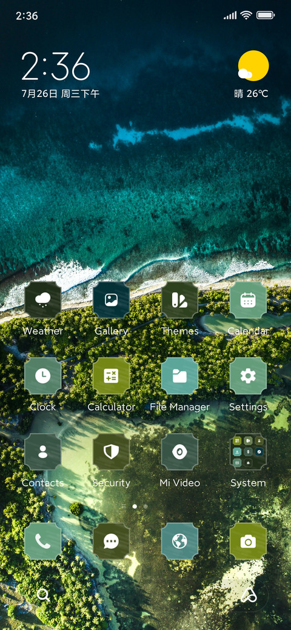This screenshot has width=291, height=630.
Task: Open the Messages dock icon
Action: (112, 541)
